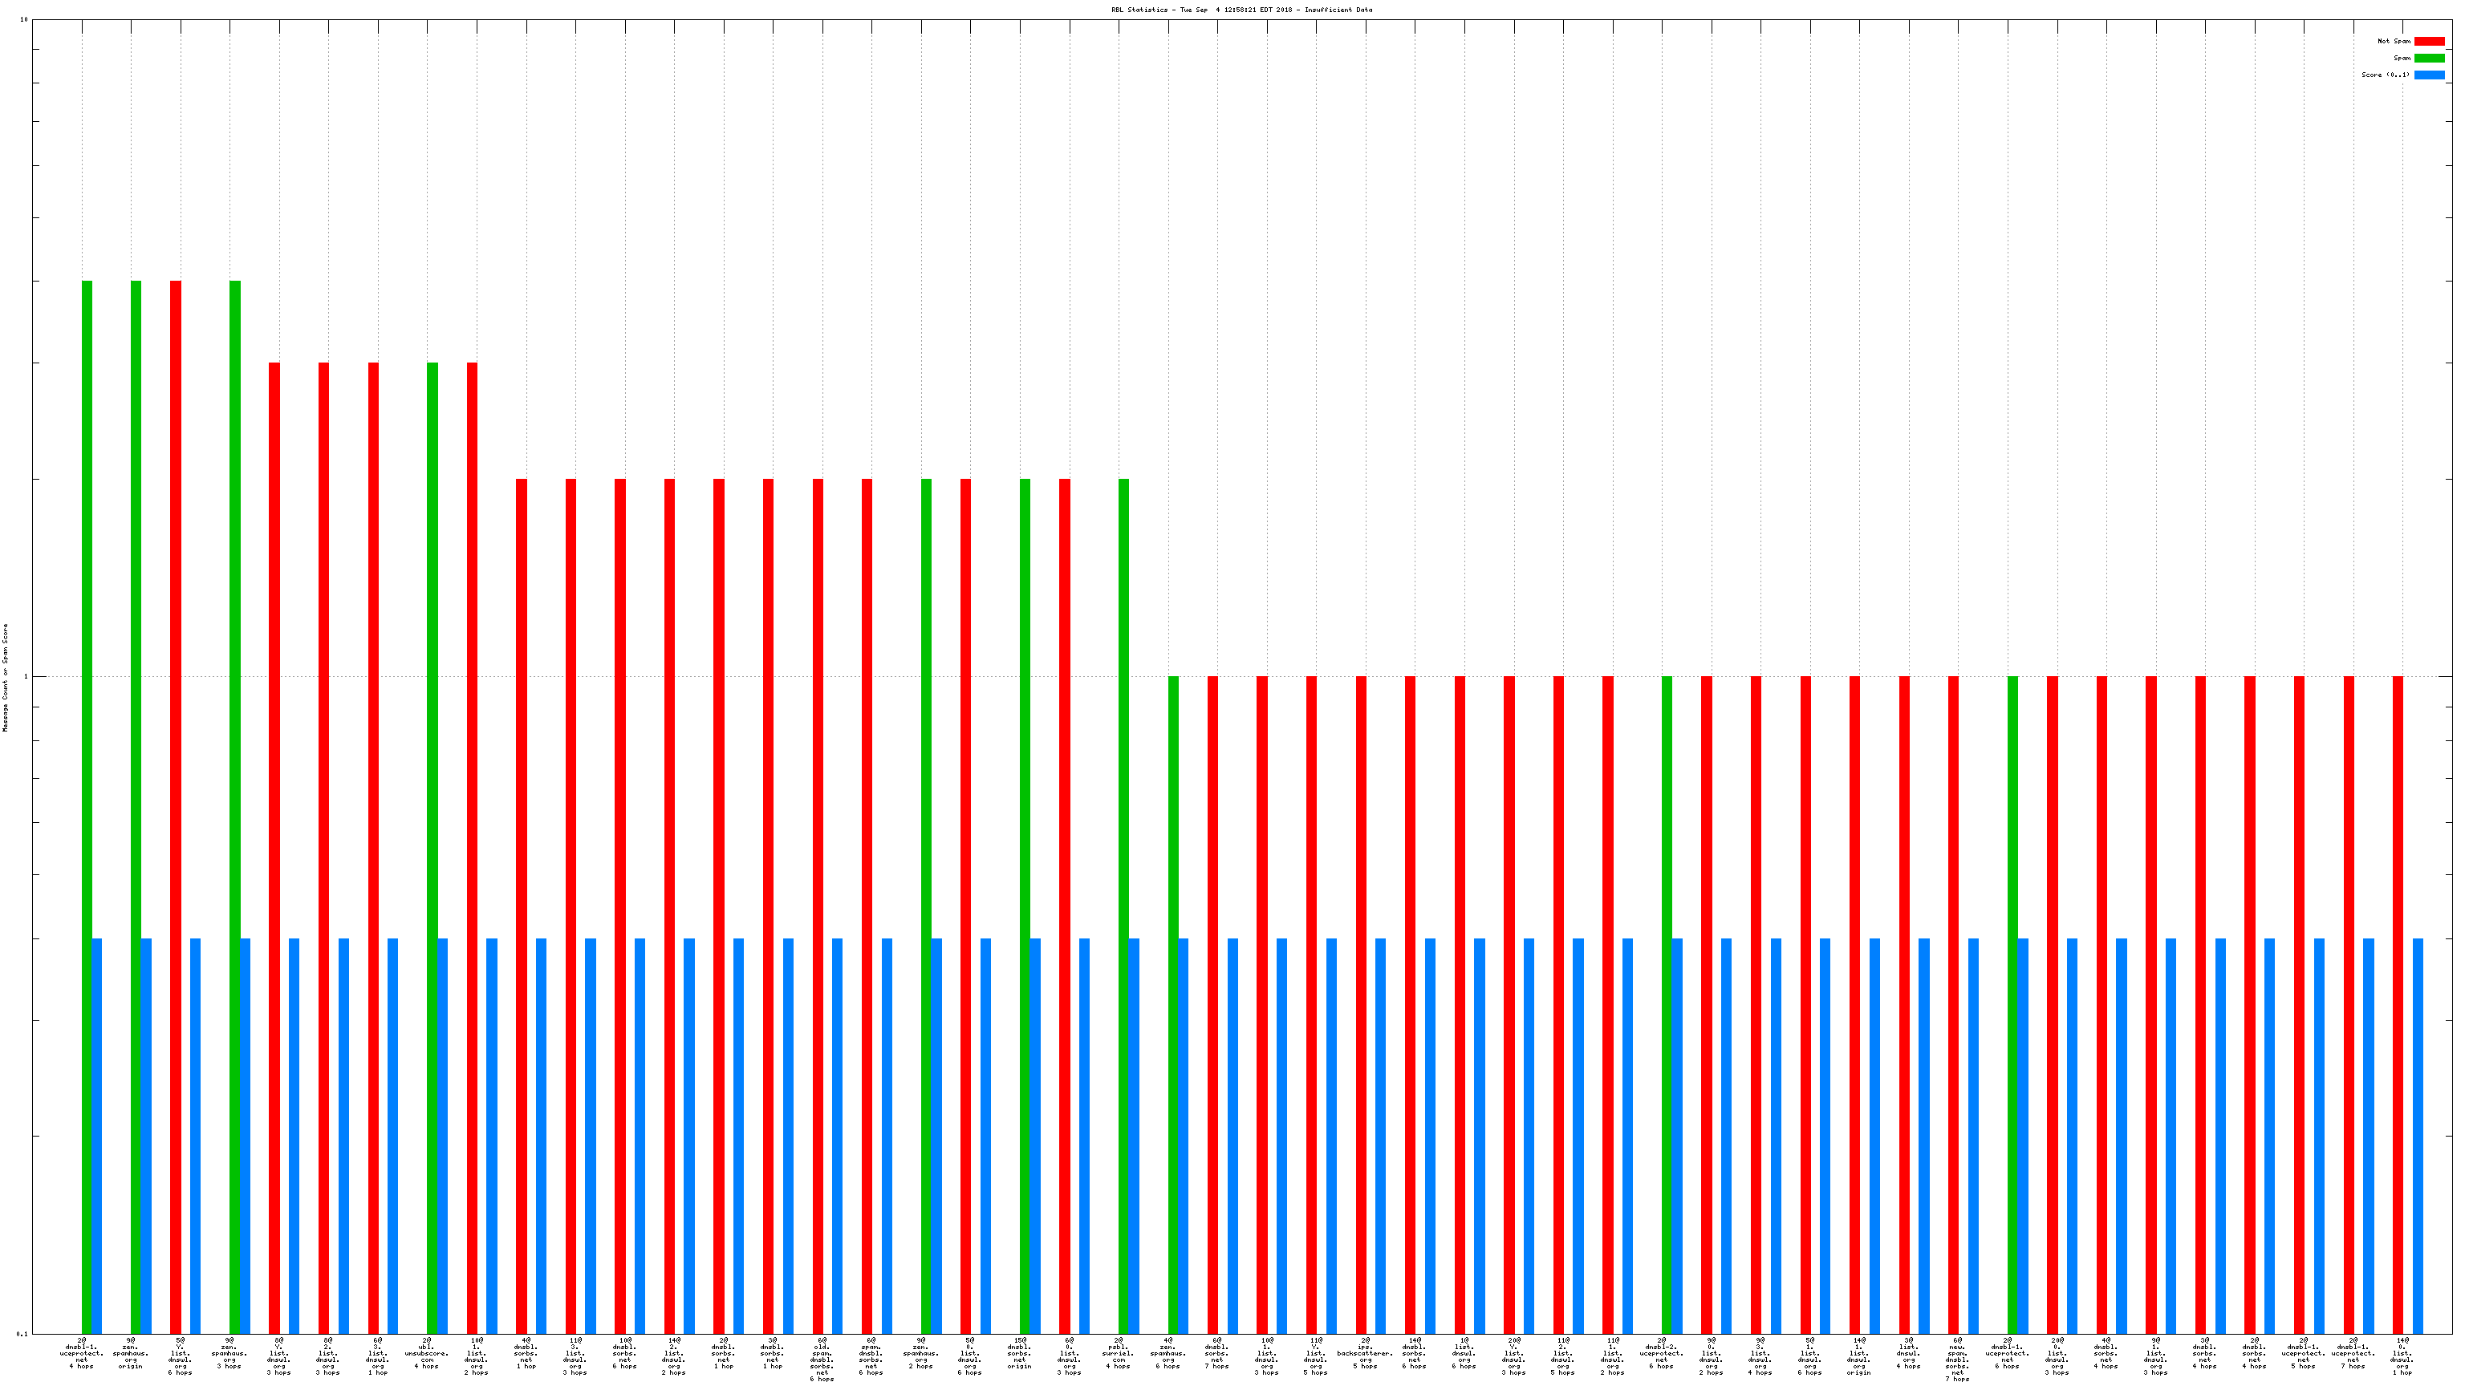Click the dnsbl-1.uceprotect.net 4 hops label
The height and width of the screenshot is (1386, 2465).
pyautogui.click(x=81, y=1353)
